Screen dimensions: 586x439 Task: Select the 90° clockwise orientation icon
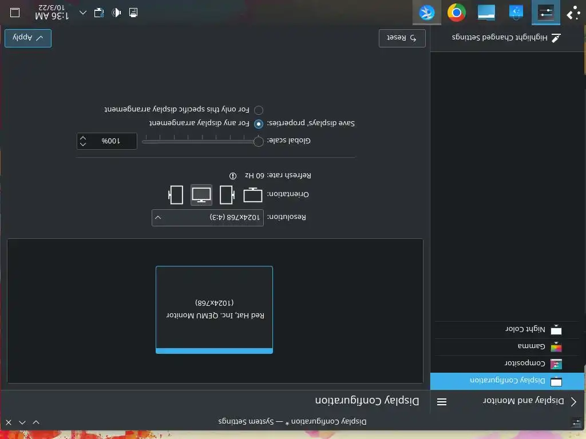tap(227, 194)
